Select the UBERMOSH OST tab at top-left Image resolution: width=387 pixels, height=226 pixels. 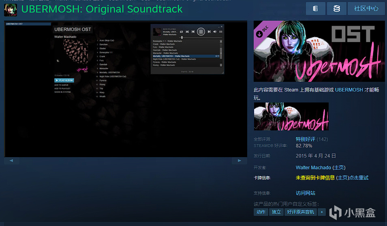pos(28,24)
